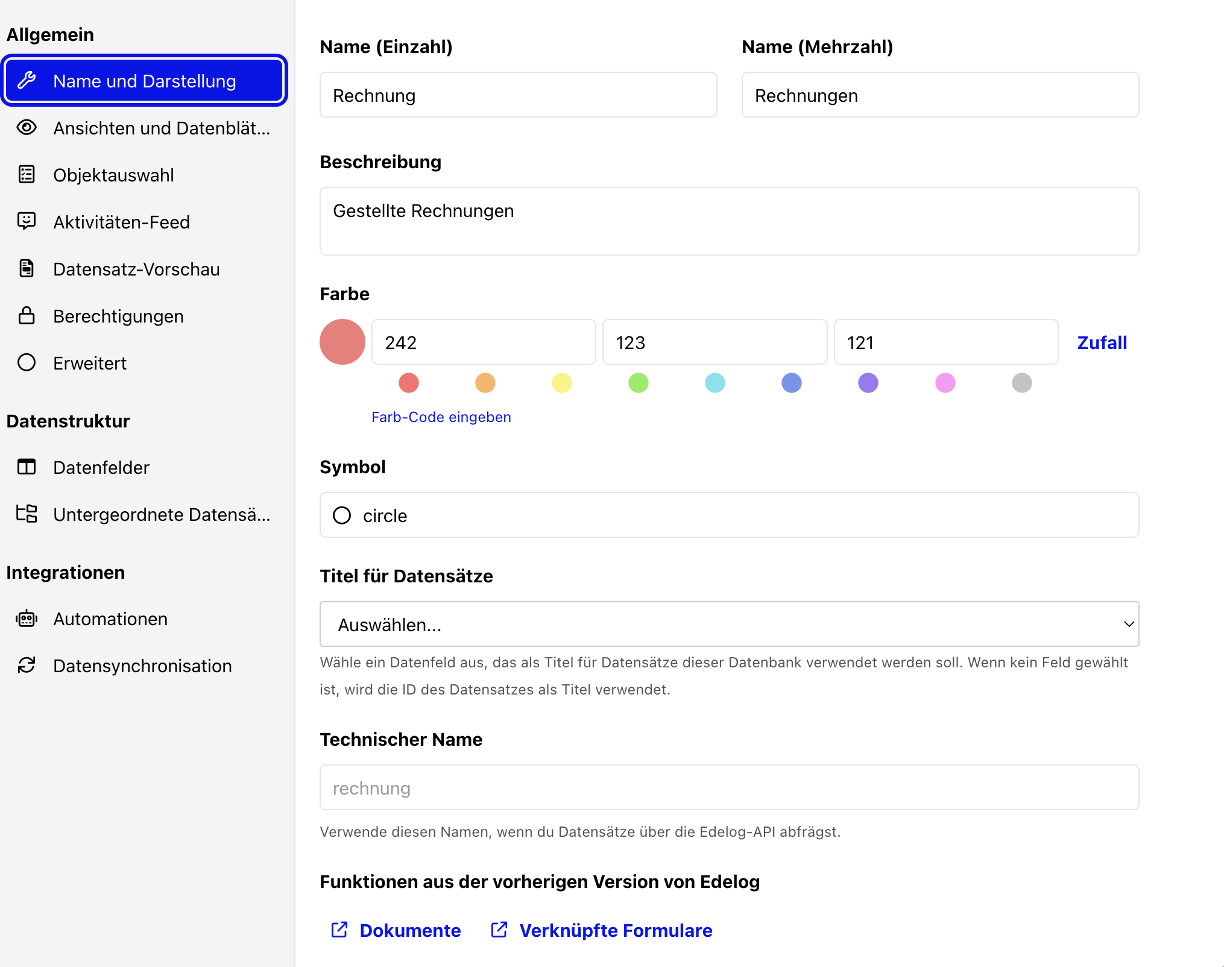Click the chat icon beside Aktivitäten-Feed
This screenshot has width=1224, height=967.
point(27,221)
